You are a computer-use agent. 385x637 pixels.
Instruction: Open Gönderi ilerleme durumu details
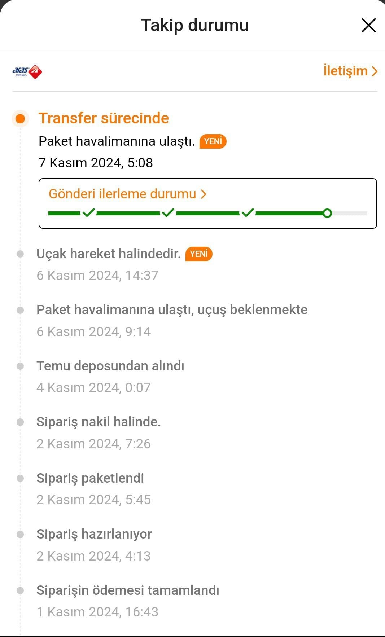tap(123, 194)
